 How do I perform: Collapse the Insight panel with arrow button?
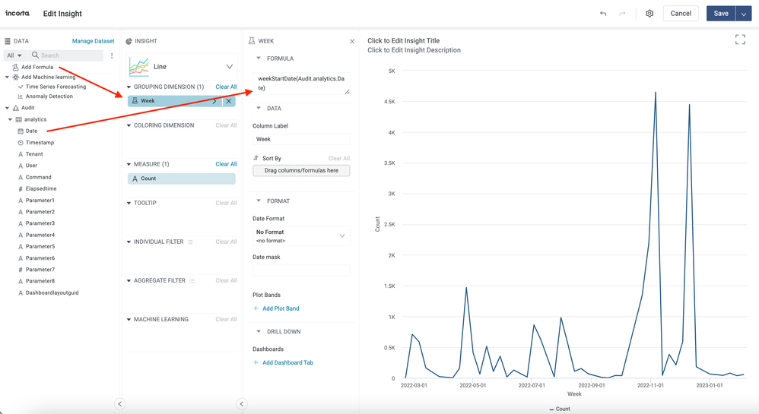[241, 404]
